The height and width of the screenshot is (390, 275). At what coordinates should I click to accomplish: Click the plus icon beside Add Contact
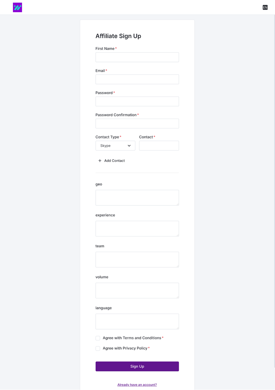(x=100, y=161)
